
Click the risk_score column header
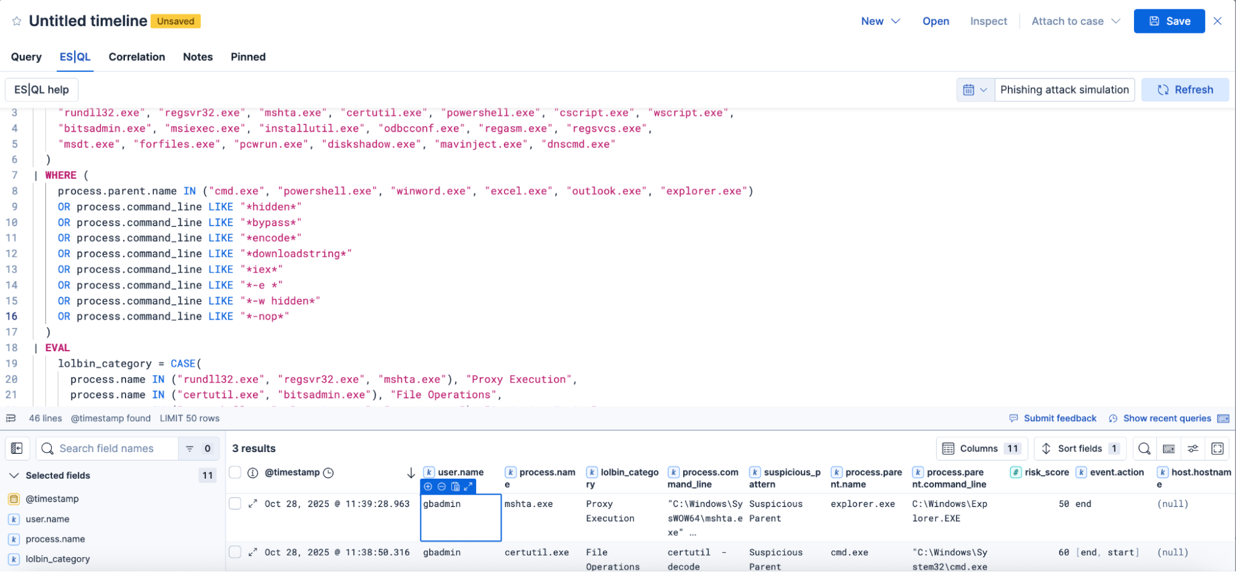(x=1046, y=472)
